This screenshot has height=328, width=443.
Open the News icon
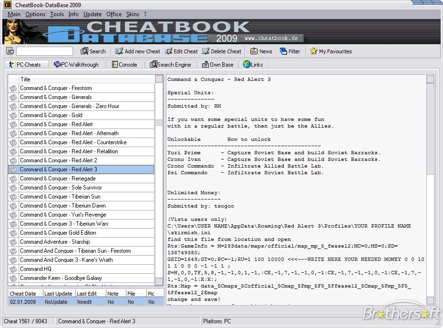pos(254,51)
